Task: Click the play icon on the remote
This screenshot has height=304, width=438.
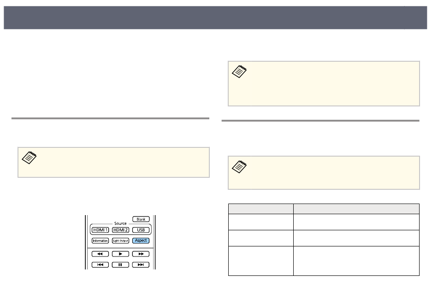Action: (120, 254)
